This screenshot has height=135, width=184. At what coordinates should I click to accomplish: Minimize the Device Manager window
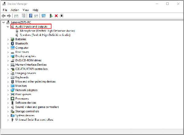[x=157, y=4]
